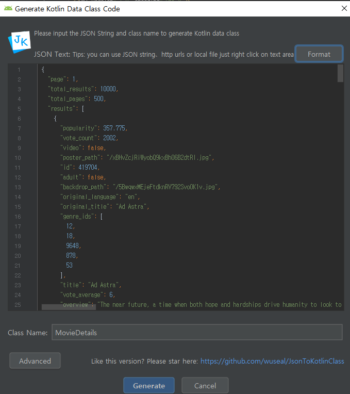Click the genre id value 9648

click(72, 246)
